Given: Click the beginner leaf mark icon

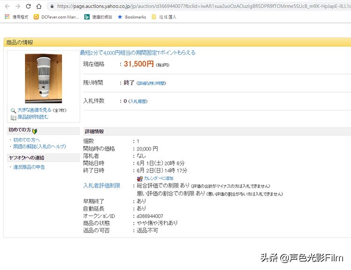Looking at the screenshot, I should coord(35,131).
